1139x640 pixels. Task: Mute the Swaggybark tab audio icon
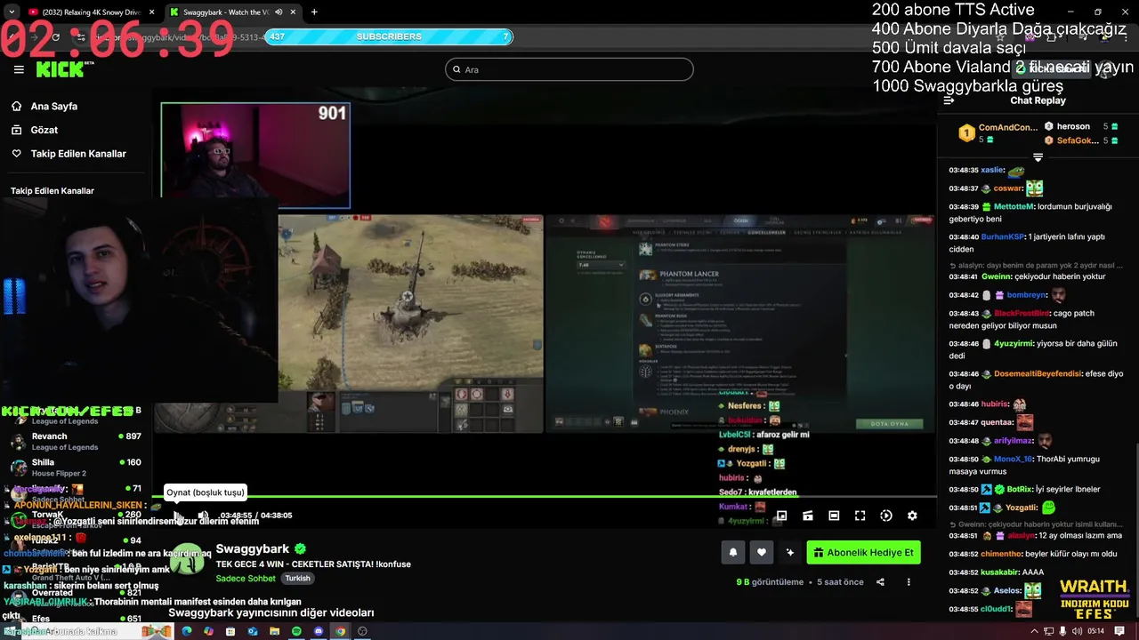[279, 12]
